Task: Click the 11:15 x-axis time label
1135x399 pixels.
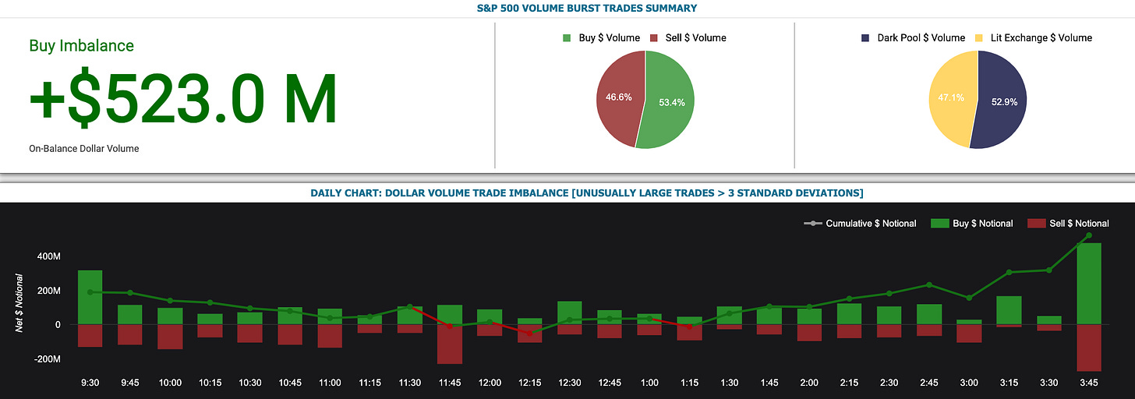Action: coord(369,383)
